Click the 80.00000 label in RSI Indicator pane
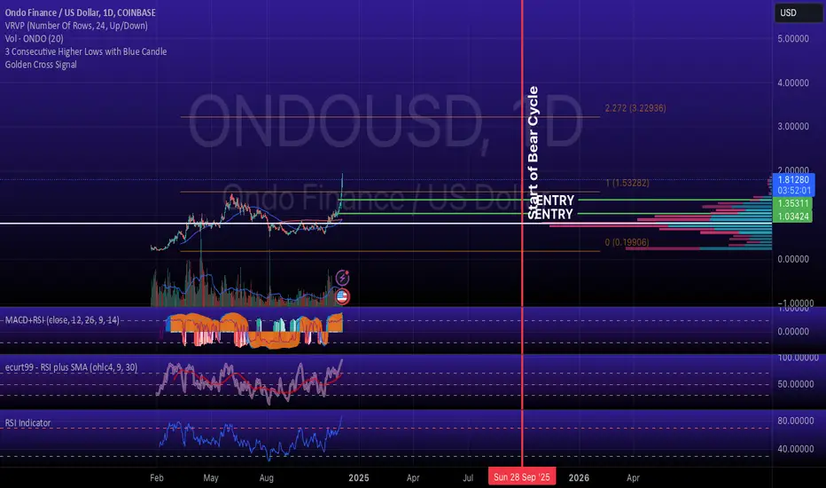826x488 pixels. (x=796, y=421)
